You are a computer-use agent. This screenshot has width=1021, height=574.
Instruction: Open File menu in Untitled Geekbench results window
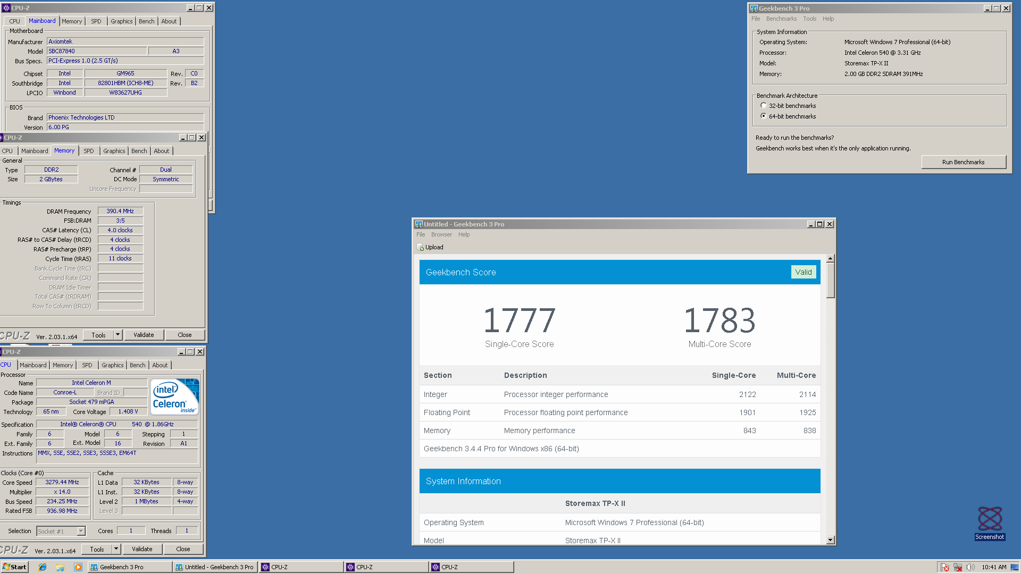click(x=421, y=234)
